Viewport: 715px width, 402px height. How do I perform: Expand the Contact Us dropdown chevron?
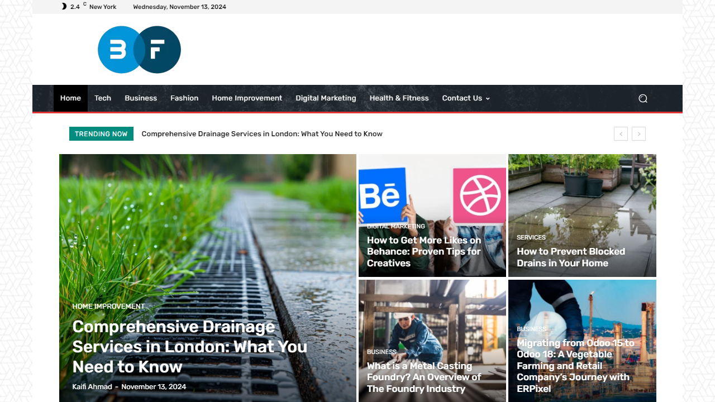tap(488, 99)
